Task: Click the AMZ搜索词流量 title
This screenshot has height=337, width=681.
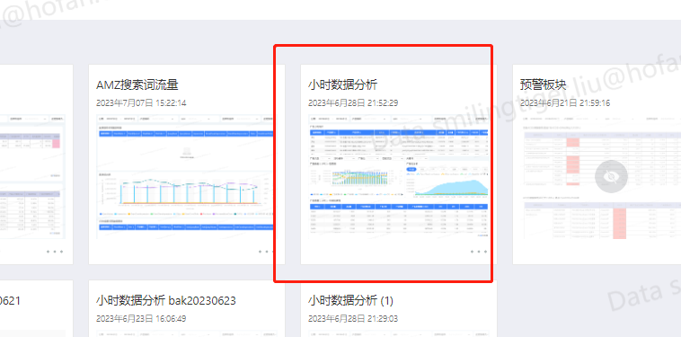Action: 137,84
